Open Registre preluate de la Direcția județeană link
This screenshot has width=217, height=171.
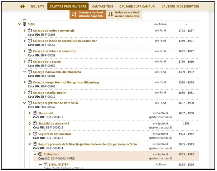point(88,144)
